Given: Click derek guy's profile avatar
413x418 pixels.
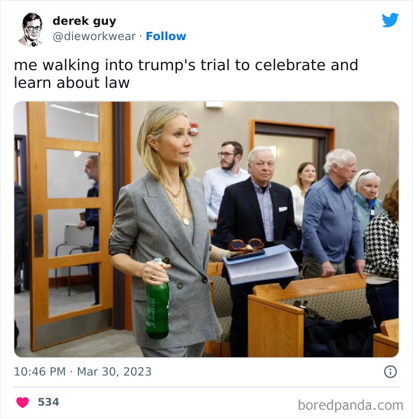Looking at the screenshot, I should [31, 29].
